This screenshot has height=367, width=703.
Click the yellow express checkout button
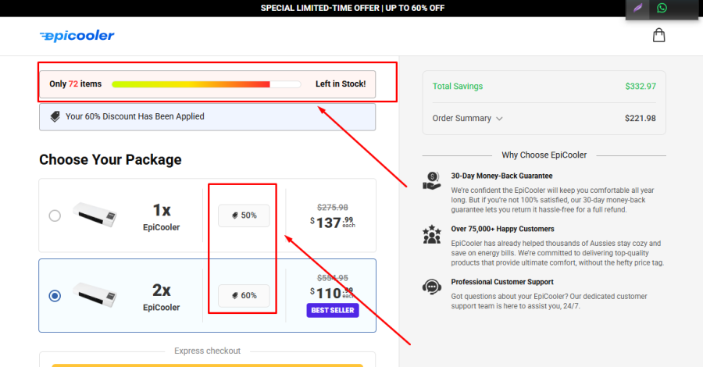tap(207, 364)
